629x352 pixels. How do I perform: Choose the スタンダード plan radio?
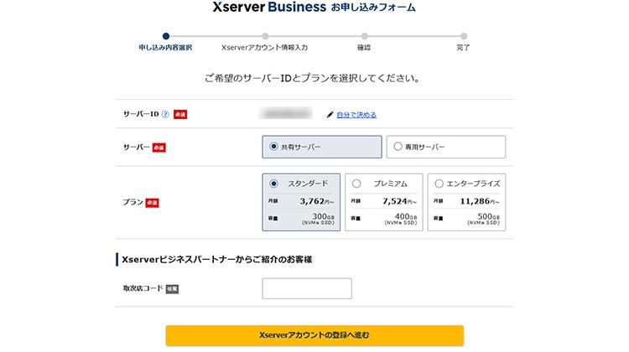[x=273, y=184]
